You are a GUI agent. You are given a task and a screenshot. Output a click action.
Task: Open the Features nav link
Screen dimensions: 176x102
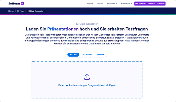point(100,3)
